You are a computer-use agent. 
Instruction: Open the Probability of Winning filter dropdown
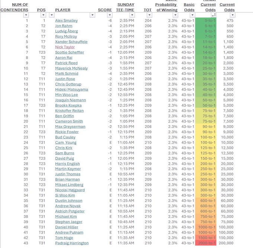(175, 15)
